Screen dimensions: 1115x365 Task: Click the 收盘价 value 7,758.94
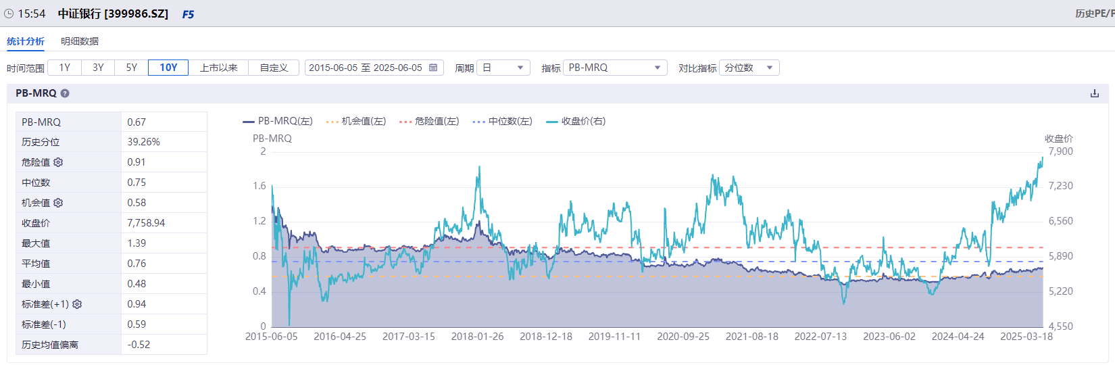(146, 223)
